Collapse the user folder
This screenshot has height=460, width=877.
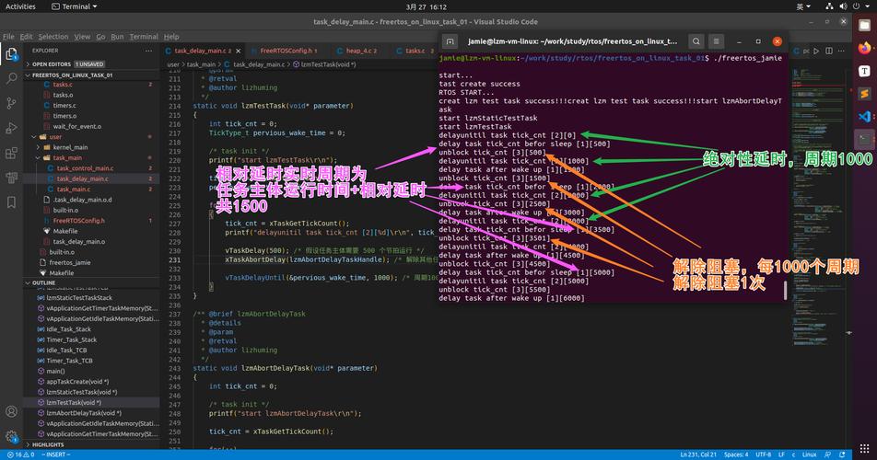click(x=56, y=137)
